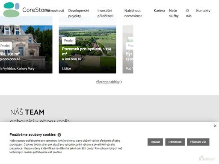Click the Realman logo badge
The height and width of the screenshot is (164, 219).
207,158
